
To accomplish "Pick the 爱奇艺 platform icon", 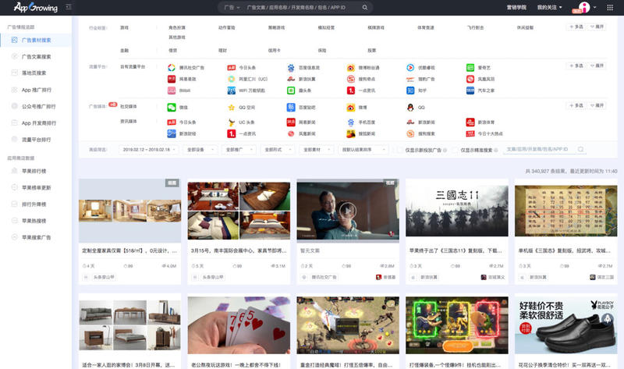I will click(x=470, y=68).
